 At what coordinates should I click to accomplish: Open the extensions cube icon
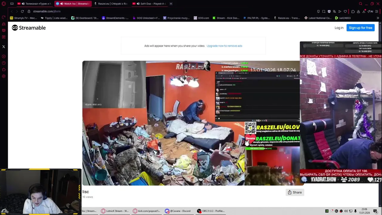click(x=353, y=11)
